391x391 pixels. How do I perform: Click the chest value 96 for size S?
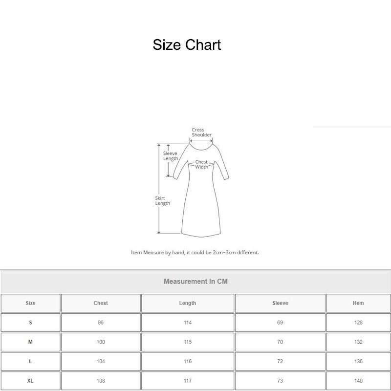coord(100,323)
